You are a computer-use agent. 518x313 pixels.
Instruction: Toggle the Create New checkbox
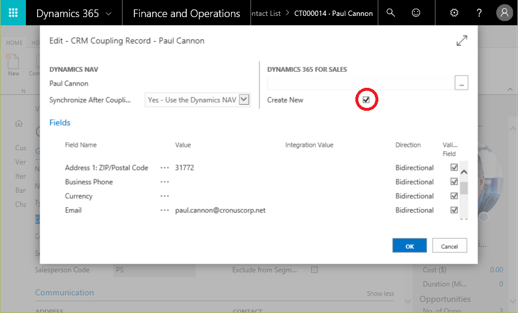(x=366, y=100)
